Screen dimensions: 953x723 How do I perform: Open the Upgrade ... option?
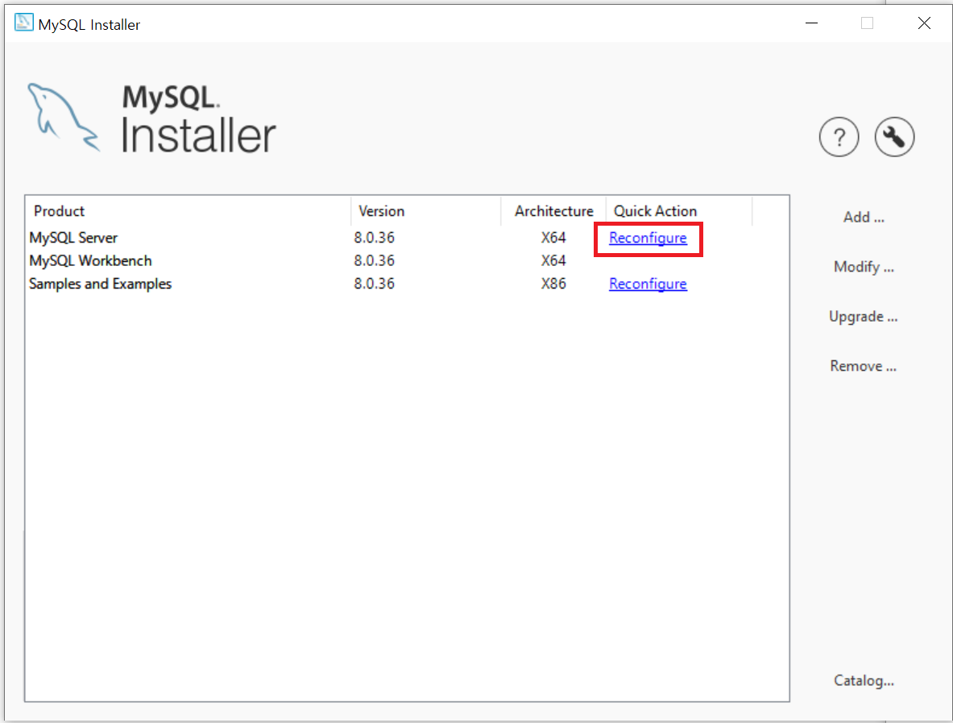[863, 317]
